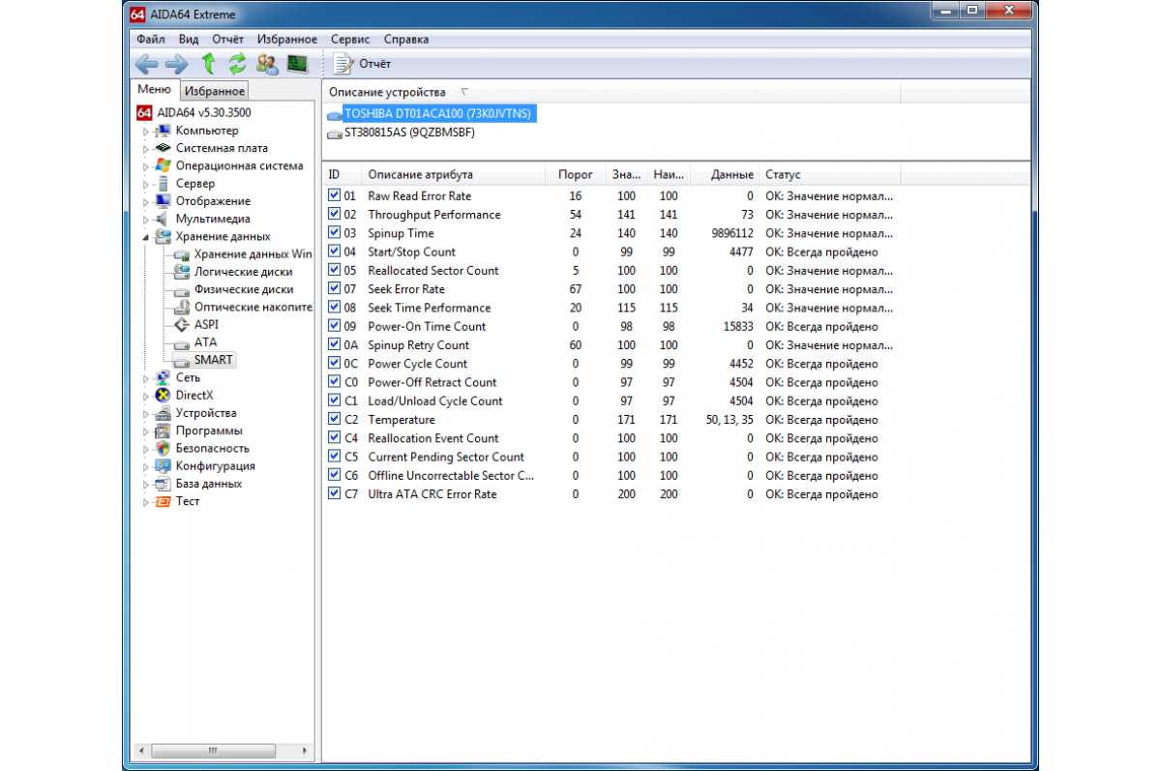
Task: Switch to the Меню sidebar tab
Action: pos(155,90)
